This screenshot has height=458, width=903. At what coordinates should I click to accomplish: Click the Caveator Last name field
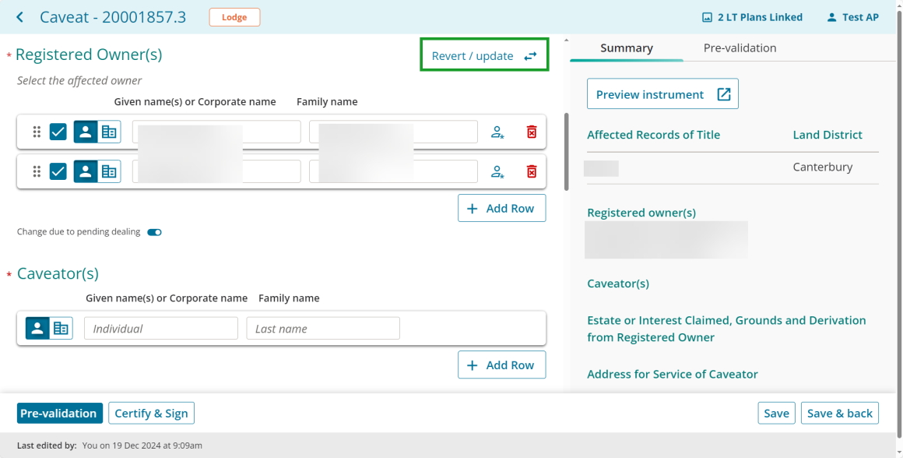(323, 329)
